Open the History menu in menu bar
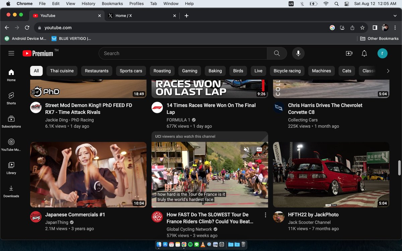The width and height of the screenshot is (402, 251). [88, 4]
